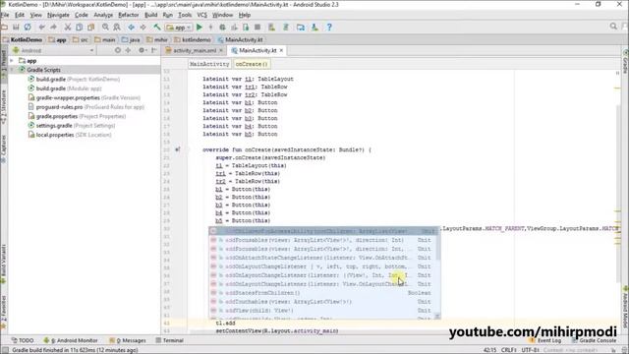
Task: Close the MainActivity.kt editor tab
Action: click(x=282, y=50)
